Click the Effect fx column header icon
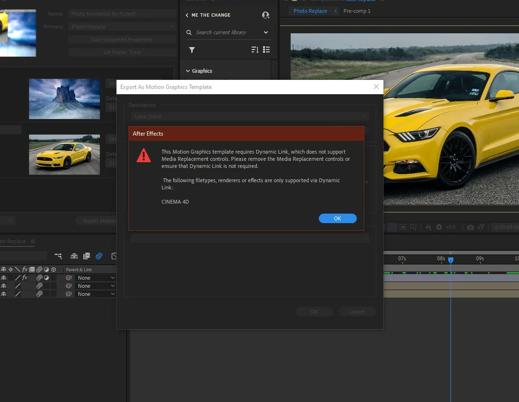 24,270
